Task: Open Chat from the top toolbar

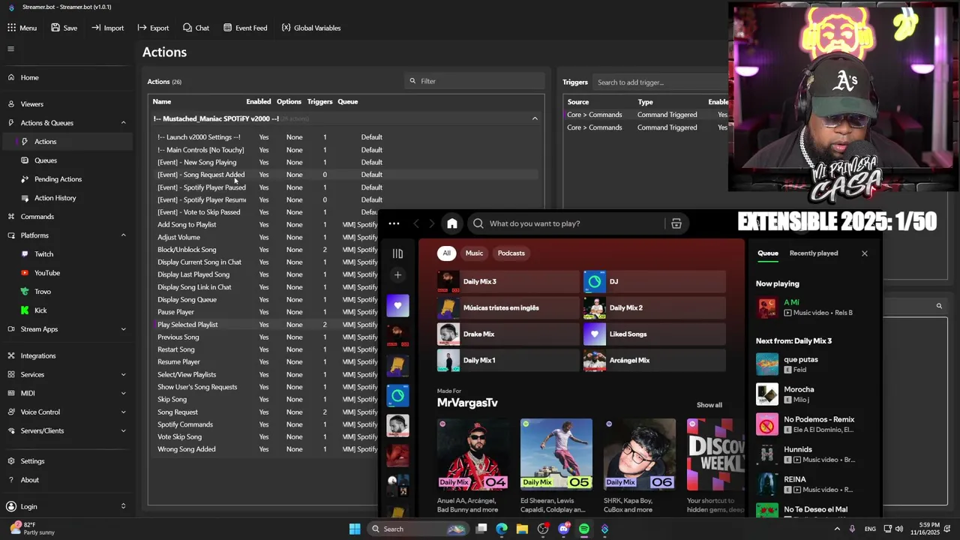Action: (196, 28)
